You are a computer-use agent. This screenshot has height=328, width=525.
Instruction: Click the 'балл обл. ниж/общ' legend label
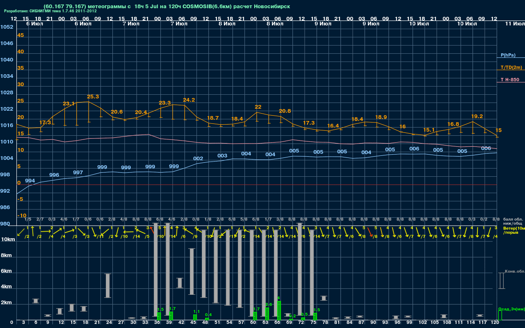[513, 221]
